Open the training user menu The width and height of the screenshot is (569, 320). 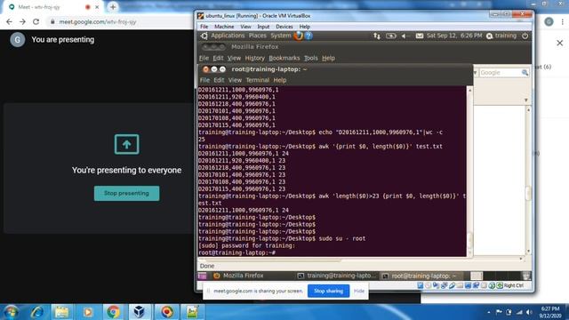coord(501,36)
